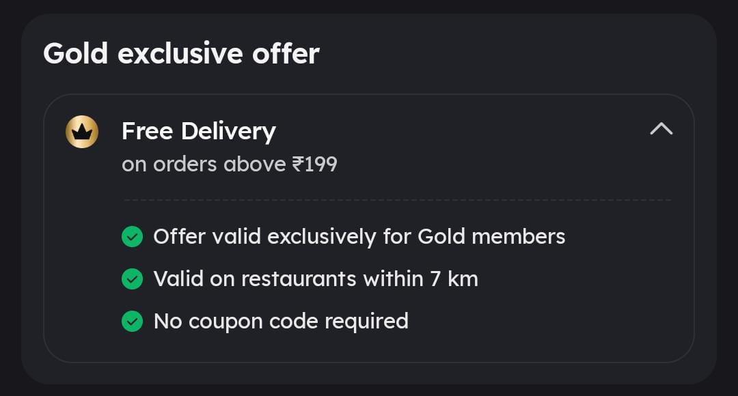Image resolution: width=738 pixels, height=396 pixels.
Task: Click the gold crown icon
Action: pos(82,132)
